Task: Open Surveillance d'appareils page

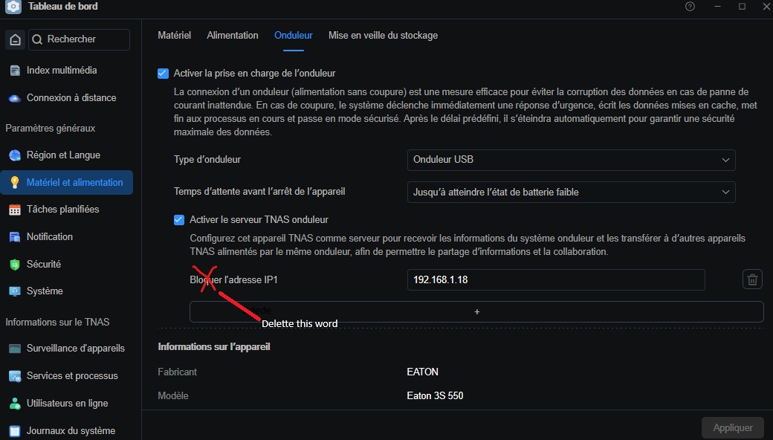Action: point(75,349)
